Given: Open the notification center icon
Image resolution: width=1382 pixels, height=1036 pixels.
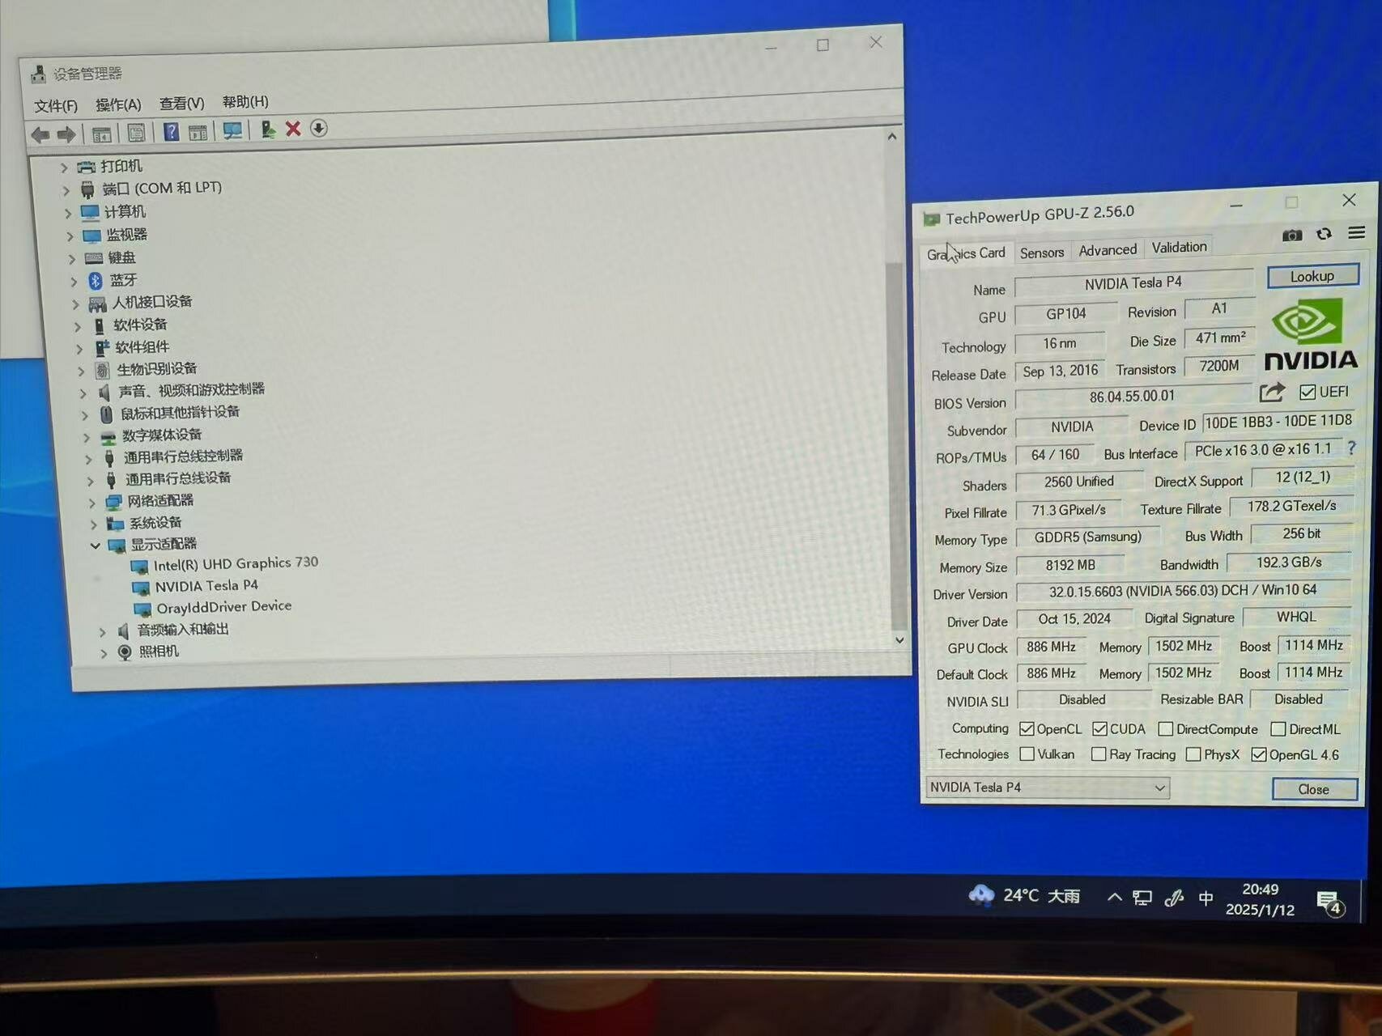Looking at the screenshot, I should (1330, 903).
